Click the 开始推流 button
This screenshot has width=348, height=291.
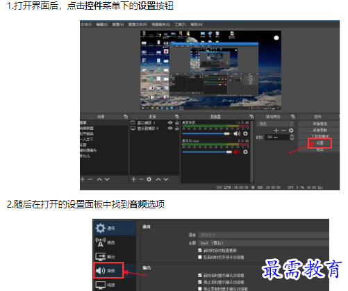320,124
